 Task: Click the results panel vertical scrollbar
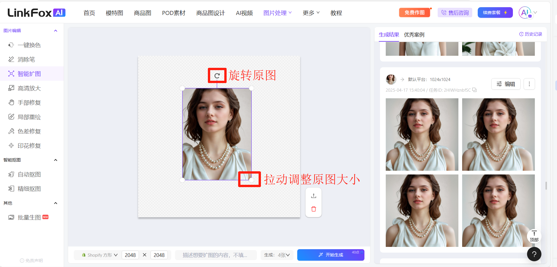click(546, 186)
